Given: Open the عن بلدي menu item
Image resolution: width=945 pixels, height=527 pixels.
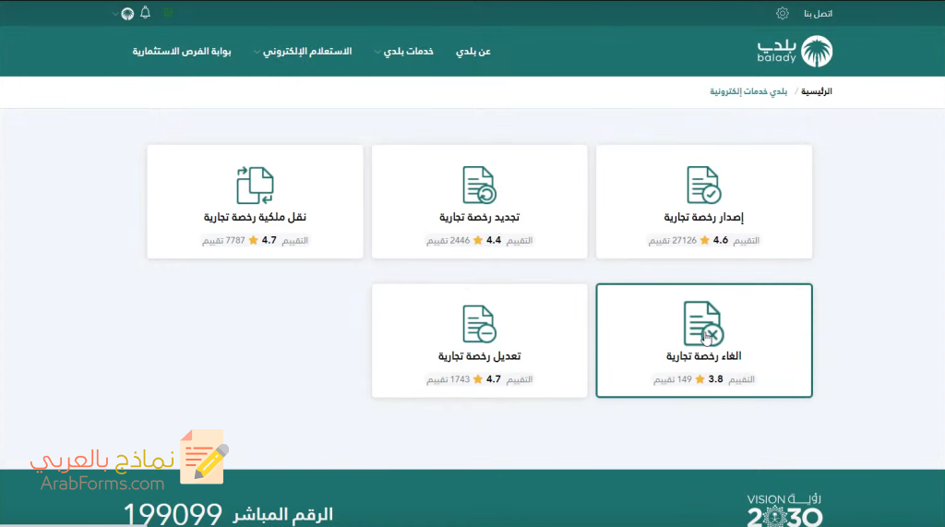Looking at the screenshot, I should (x=473, y=52).
